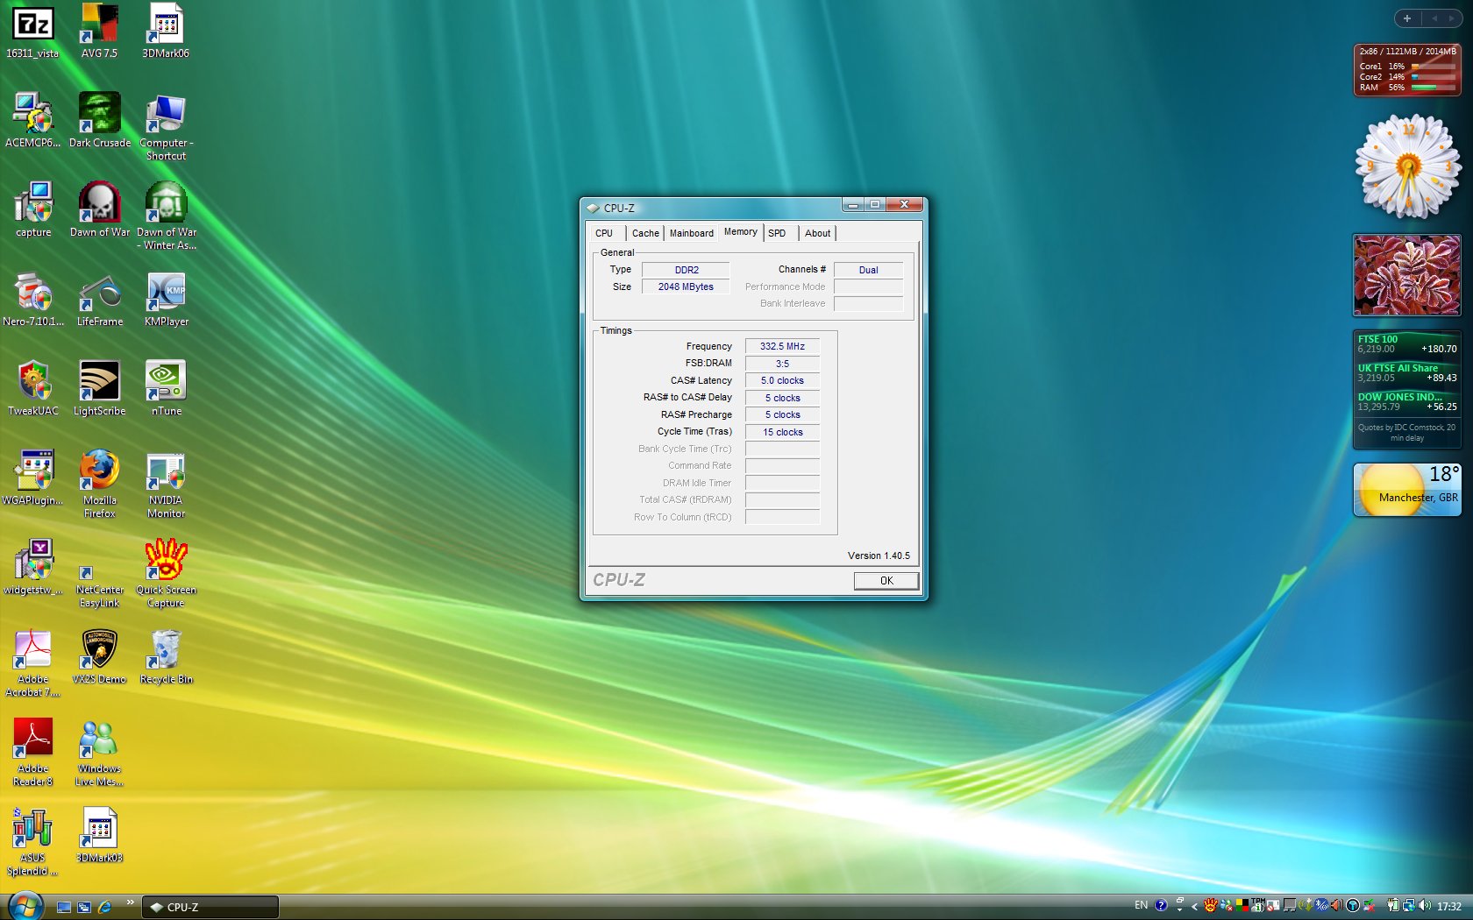Show hidden system tray icons arrow
The height and width of the screenshot is (920, 1473).
(x=1194, y=906)
